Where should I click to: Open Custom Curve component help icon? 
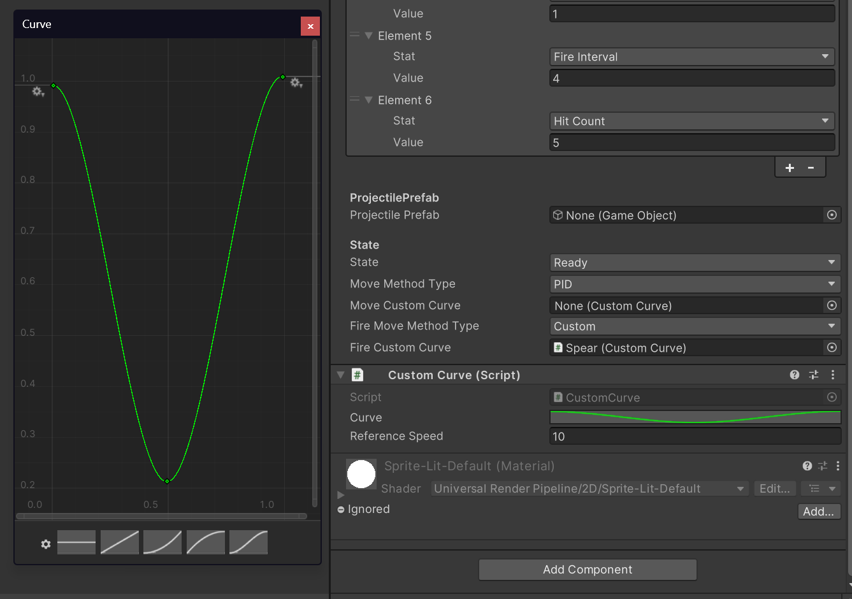795,375
